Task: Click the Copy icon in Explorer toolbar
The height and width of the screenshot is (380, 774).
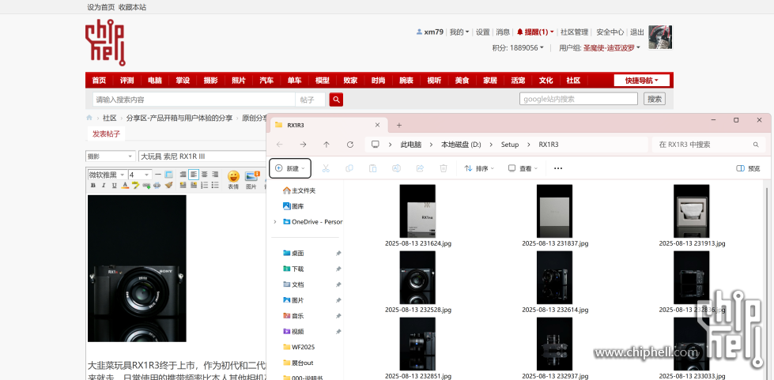Action: (x=349, y=168)
